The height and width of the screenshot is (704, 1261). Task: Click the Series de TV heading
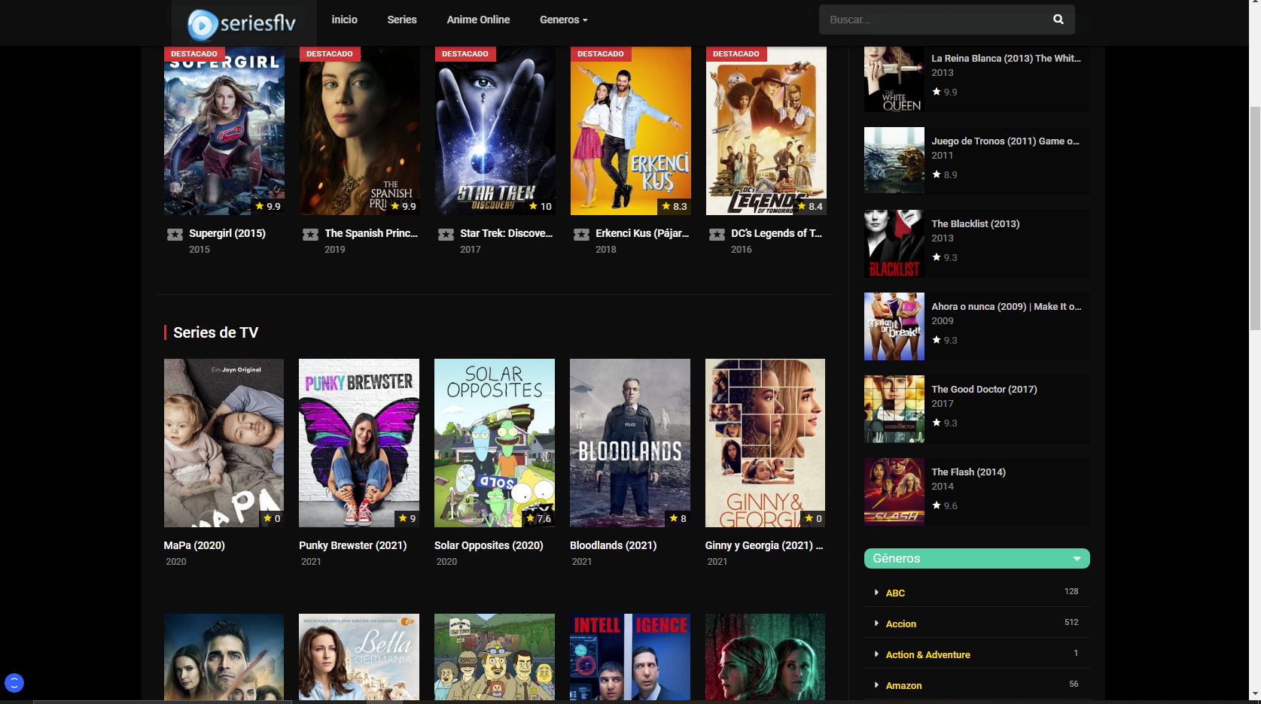215,332
